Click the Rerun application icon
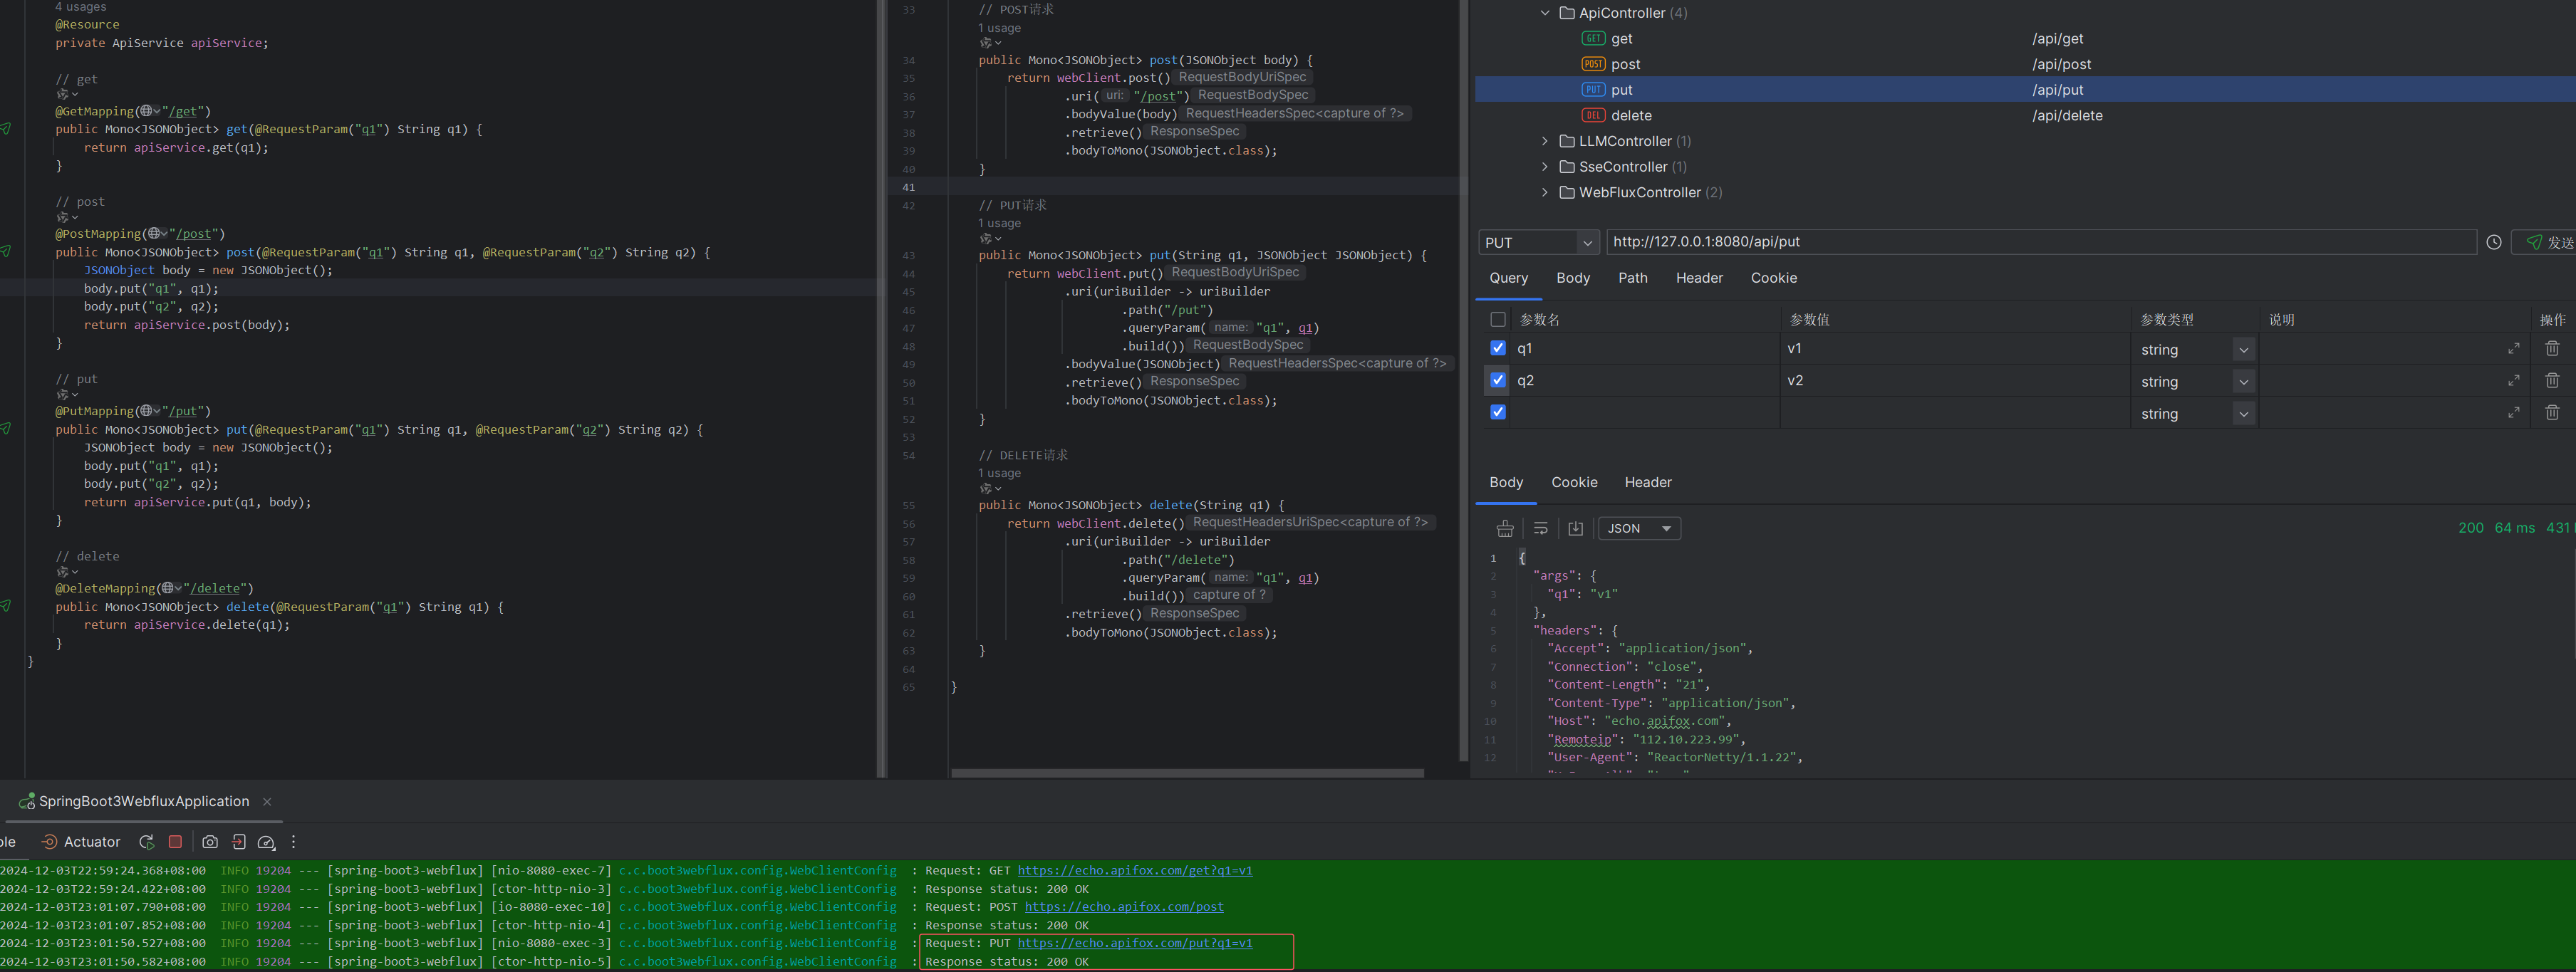Viewport: 2576px width, 972px height. pos(146,842)
